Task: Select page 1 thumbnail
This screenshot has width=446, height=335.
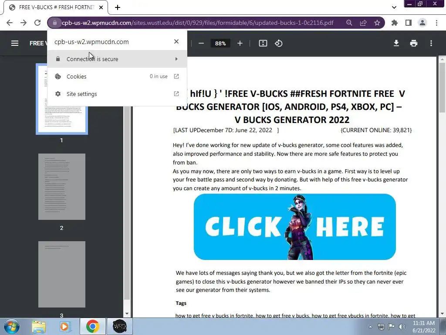Action: 62,120
